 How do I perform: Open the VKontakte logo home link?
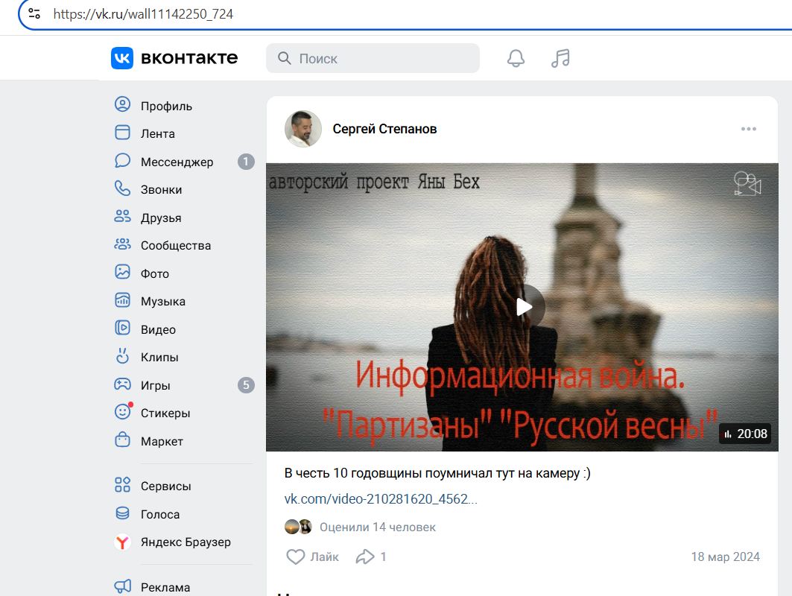174,58
